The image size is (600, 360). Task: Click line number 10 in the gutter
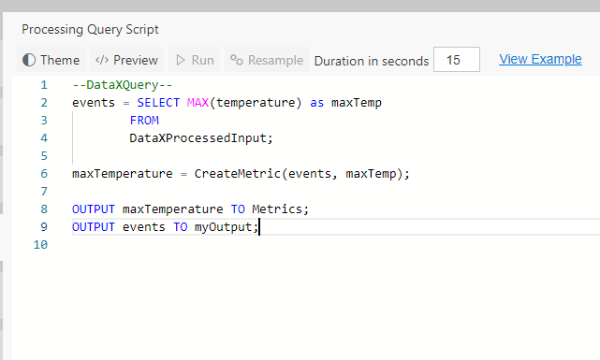click(x=40, y=245)
